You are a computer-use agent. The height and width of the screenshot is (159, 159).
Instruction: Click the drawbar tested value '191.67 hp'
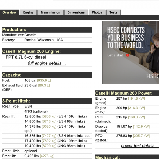[x=124, y=126]
